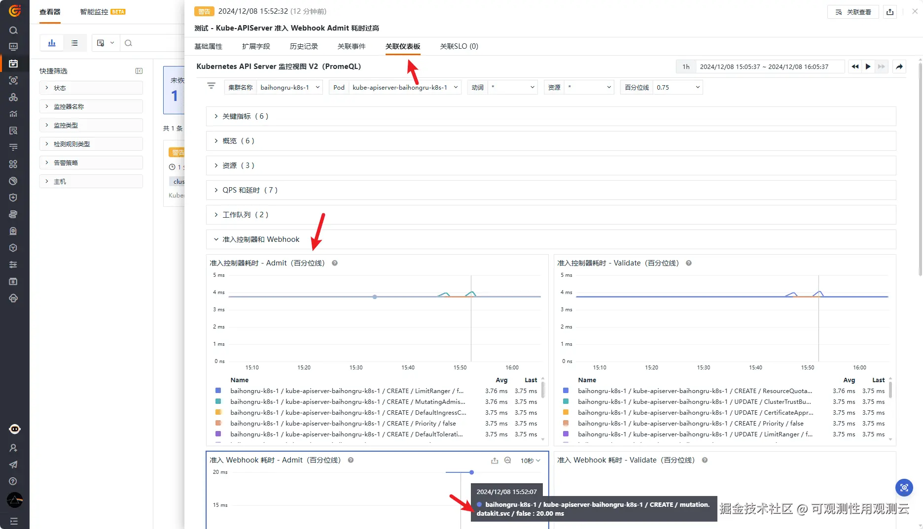Open the 关联事件 tab
Viewport: 923px width, 529px height.
point(352,46)
